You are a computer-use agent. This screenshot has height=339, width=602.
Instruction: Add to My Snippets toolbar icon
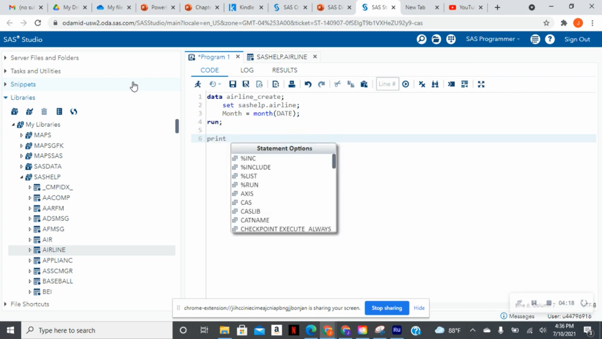click(276, 84)
